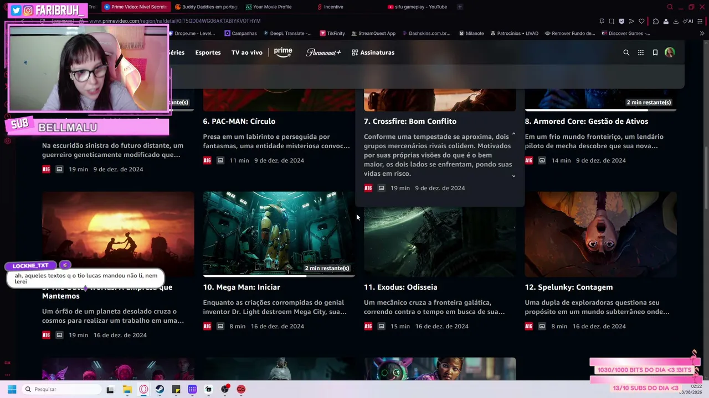Click the browser AI button
Image resolution: width=709 pixels, height=398 pixels.
[x=688, y=21]
